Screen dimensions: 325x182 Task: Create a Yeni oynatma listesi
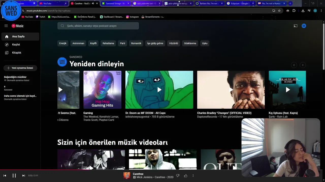pyautogui.click(x=20, y=68)
